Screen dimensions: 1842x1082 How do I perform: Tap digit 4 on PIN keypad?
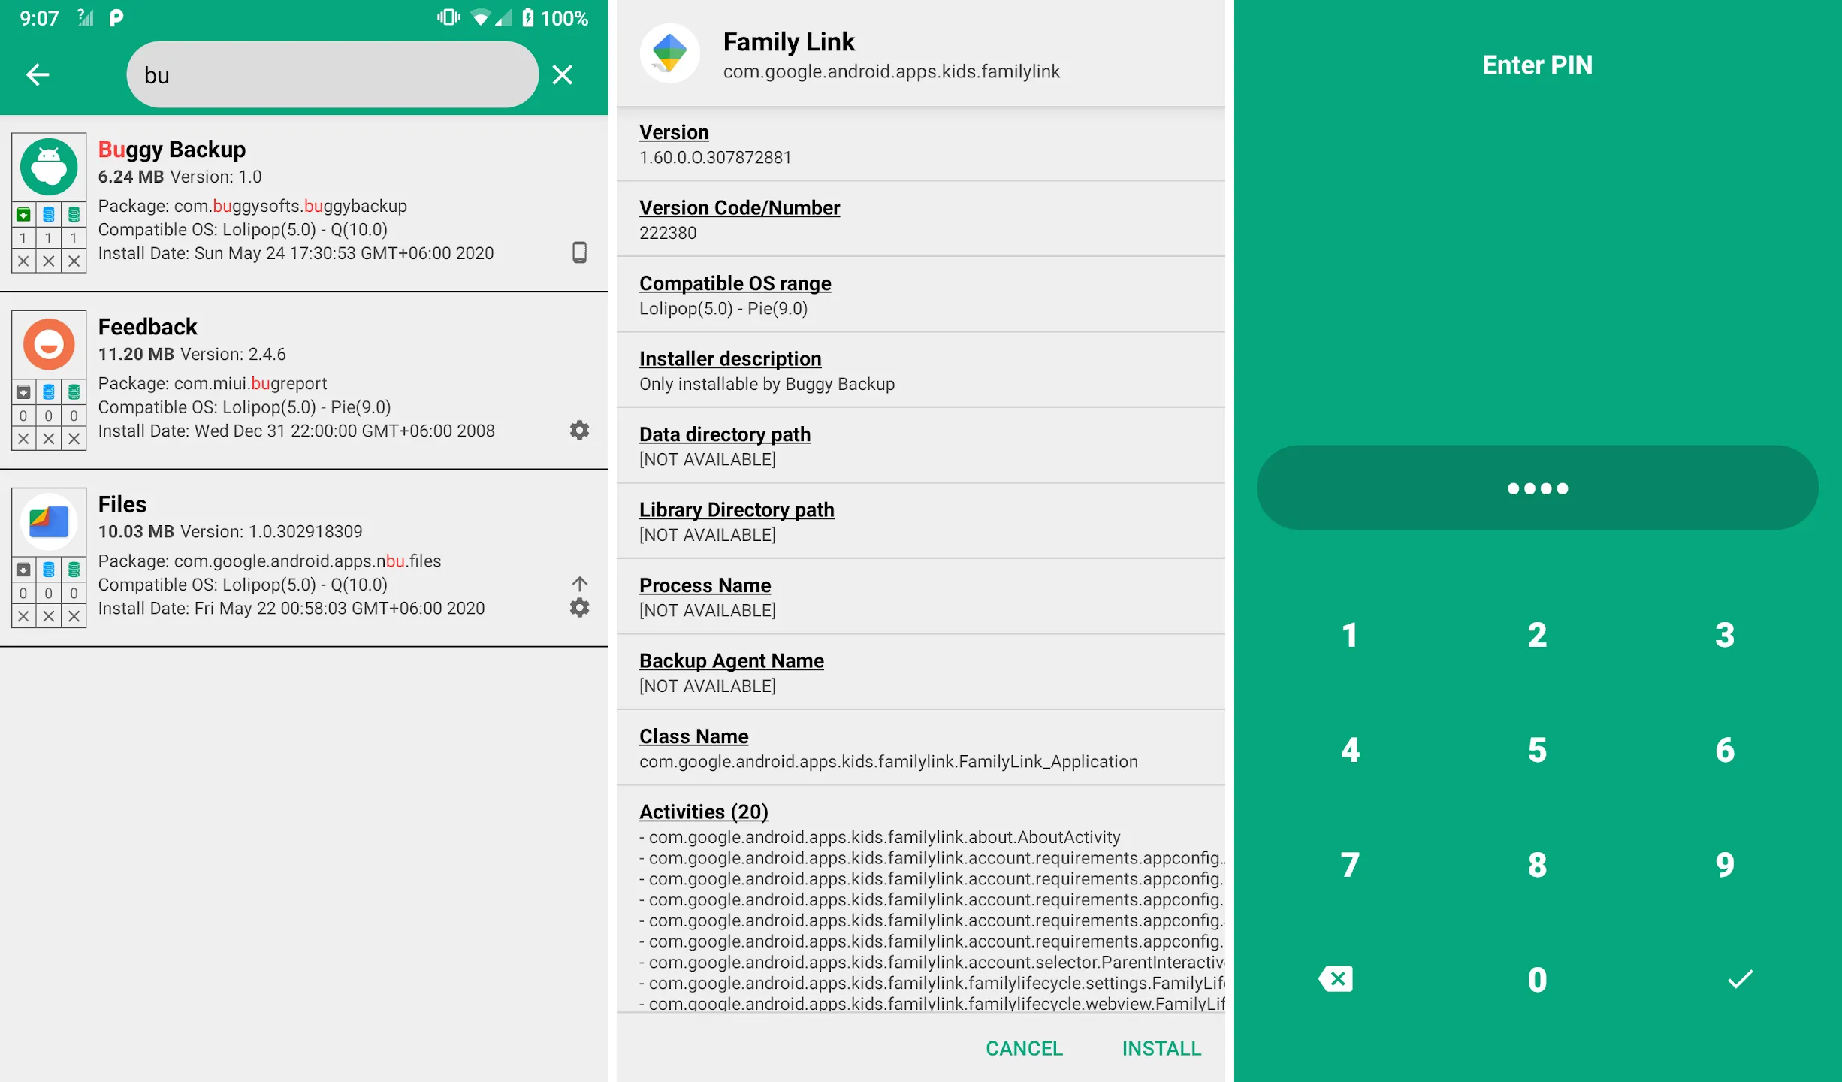coord(1350,750)
